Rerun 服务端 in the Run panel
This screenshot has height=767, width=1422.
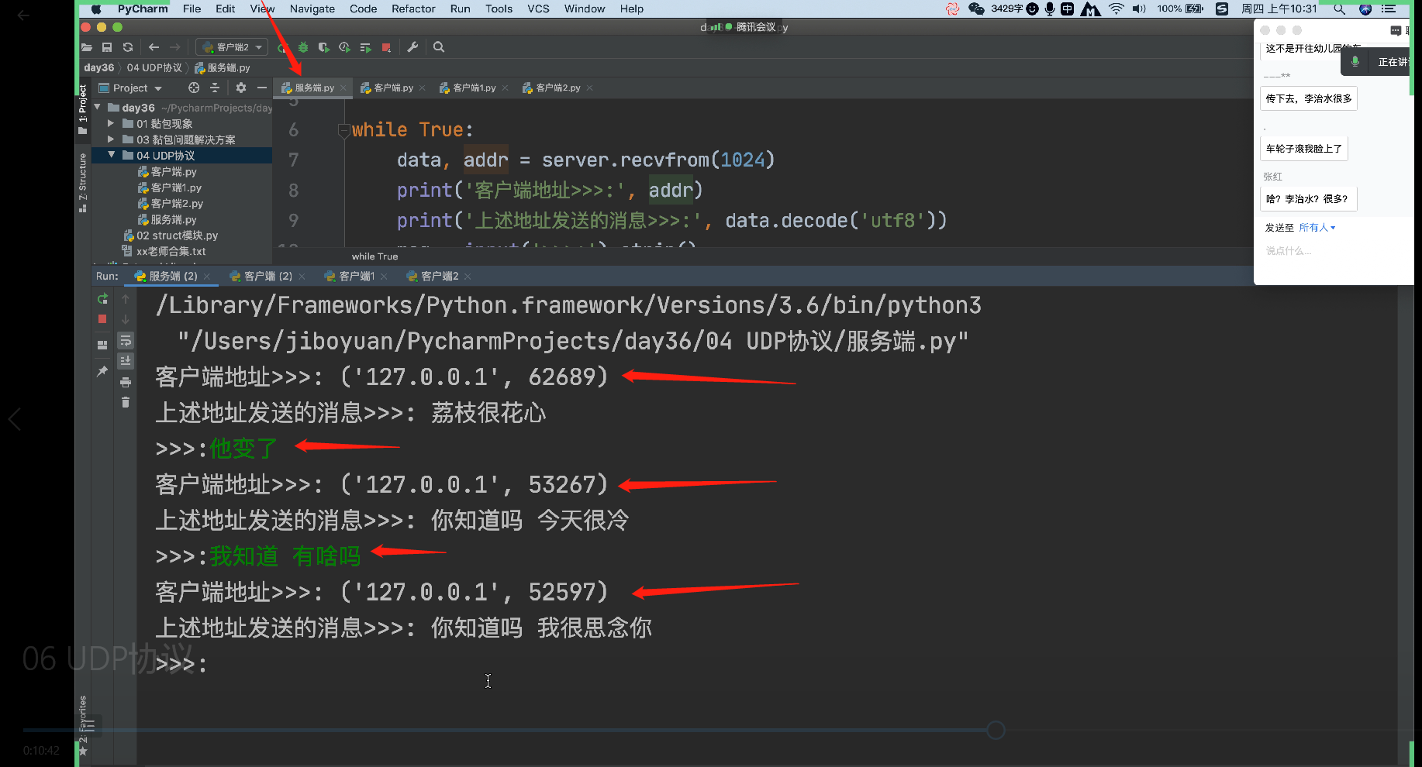[x=102, y=298]
